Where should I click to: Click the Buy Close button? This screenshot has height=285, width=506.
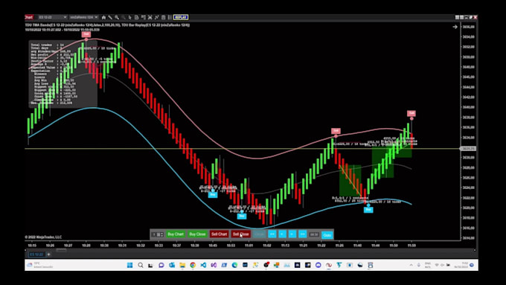click(197, 234)
